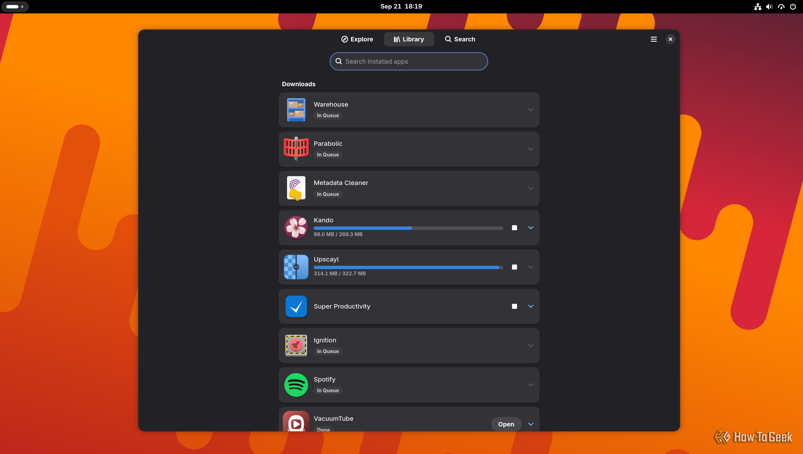Click the Upscayl download progress bar

(x=408, y=267)
